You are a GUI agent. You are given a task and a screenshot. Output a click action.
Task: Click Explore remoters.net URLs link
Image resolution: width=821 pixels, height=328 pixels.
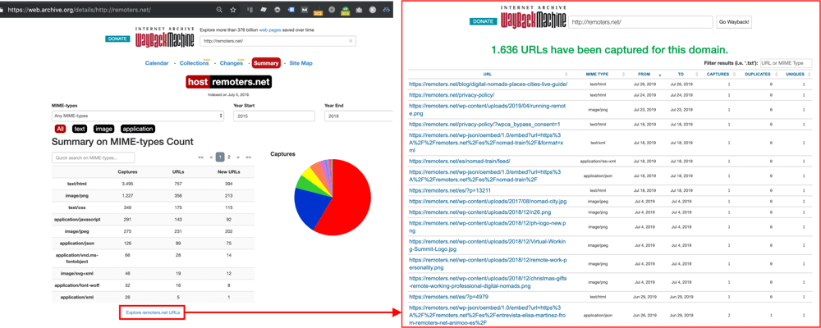pos(153,312)
